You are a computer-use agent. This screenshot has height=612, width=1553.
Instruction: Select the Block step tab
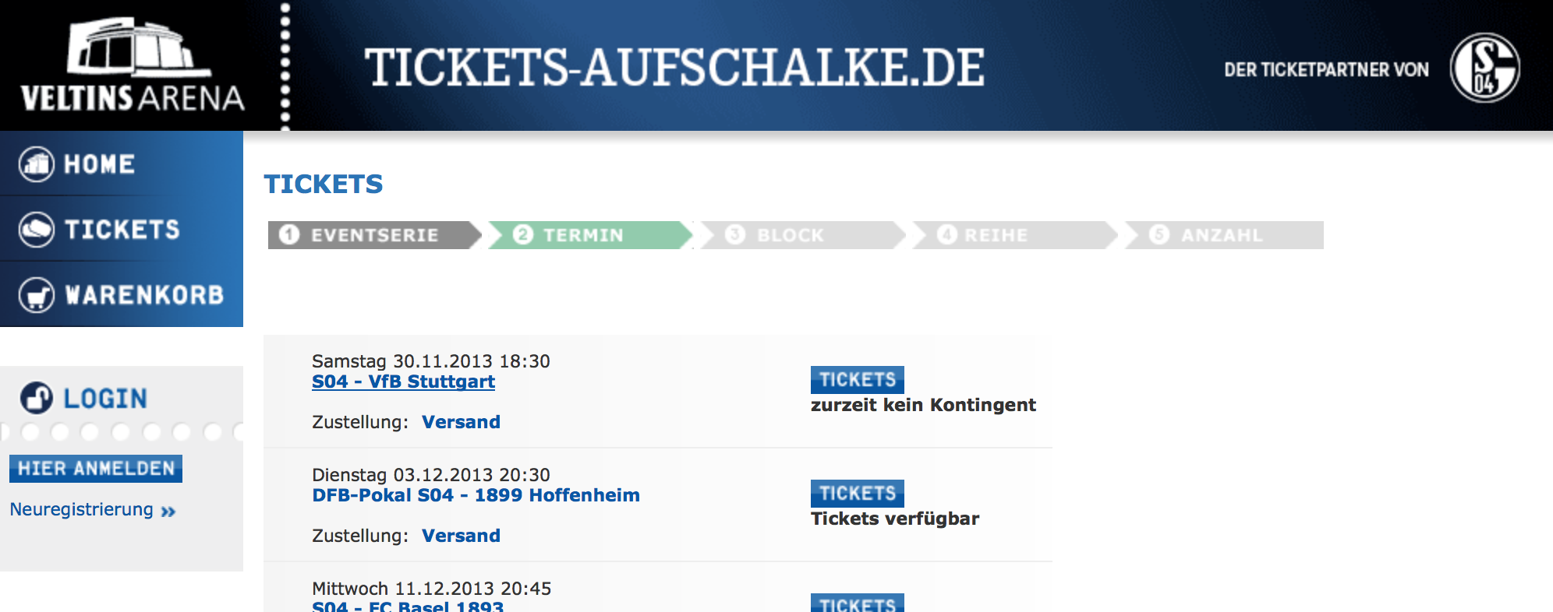click(790, 235)
